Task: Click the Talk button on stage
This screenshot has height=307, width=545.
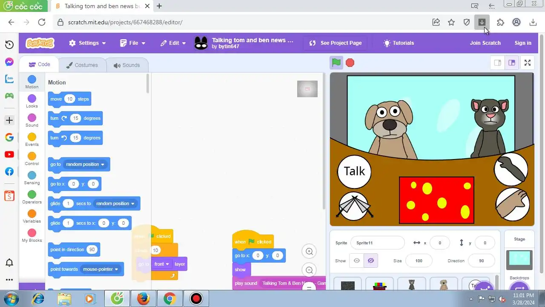Action: (x=354, y=171)
